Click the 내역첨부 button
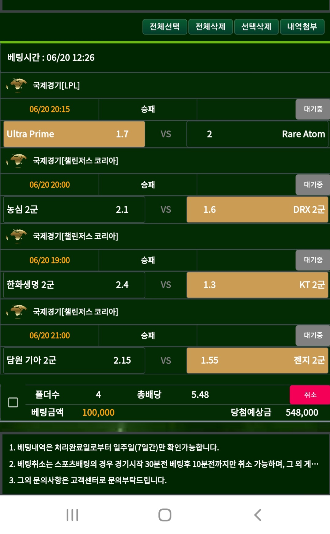The width and height of the screenshot is (330, 534). 302,27
